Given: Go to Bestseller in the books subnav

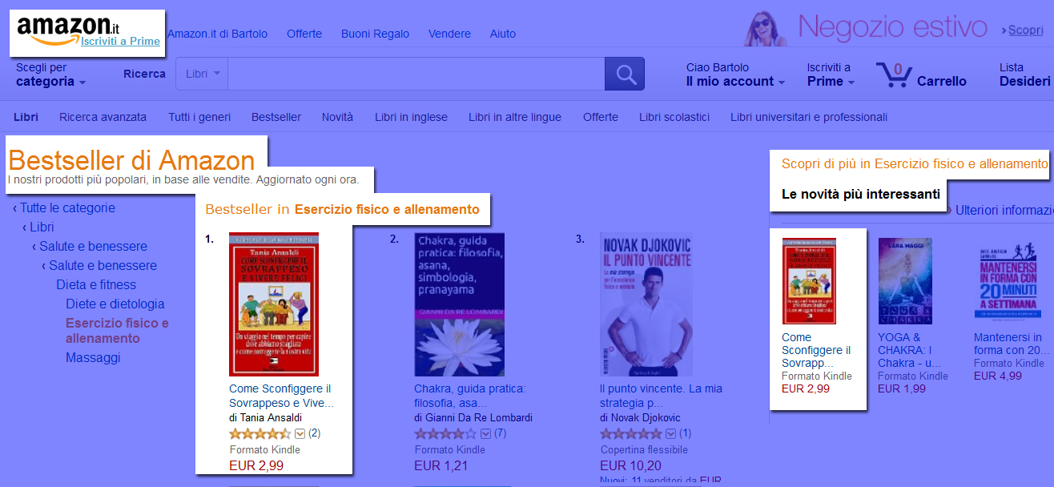Looking at the screenshot, I should tap(276, 117).
